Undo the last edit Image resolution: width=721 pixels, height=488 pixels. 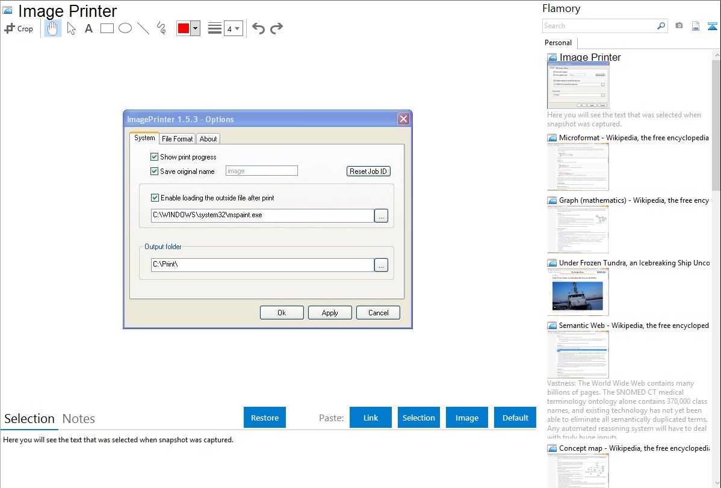pos(258,28)
